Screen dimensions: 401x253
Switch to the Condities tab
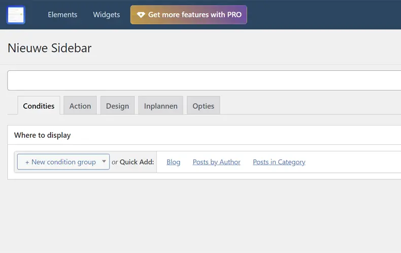pos(39,106)
